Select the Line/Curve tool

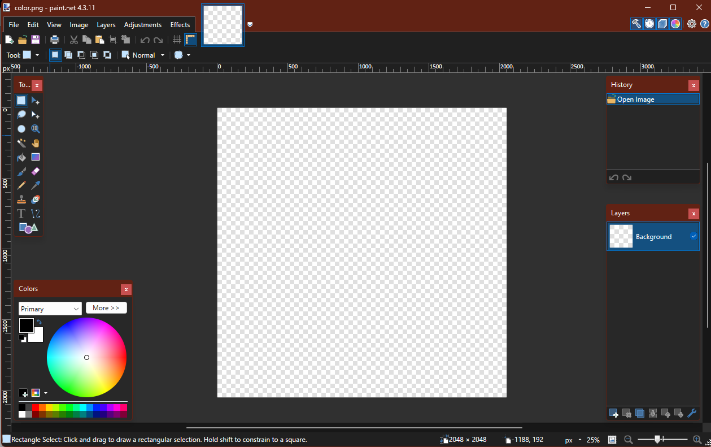36,214
